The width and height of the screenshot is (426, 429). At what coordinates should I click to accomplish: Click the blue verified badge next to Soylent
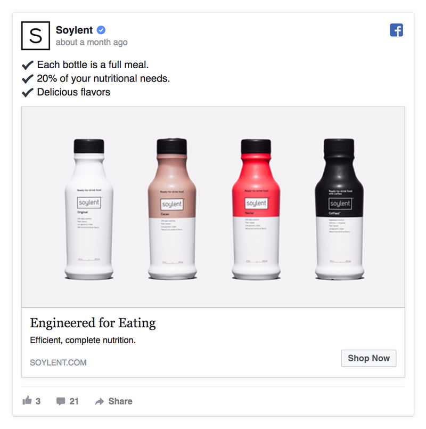(101, 30)
